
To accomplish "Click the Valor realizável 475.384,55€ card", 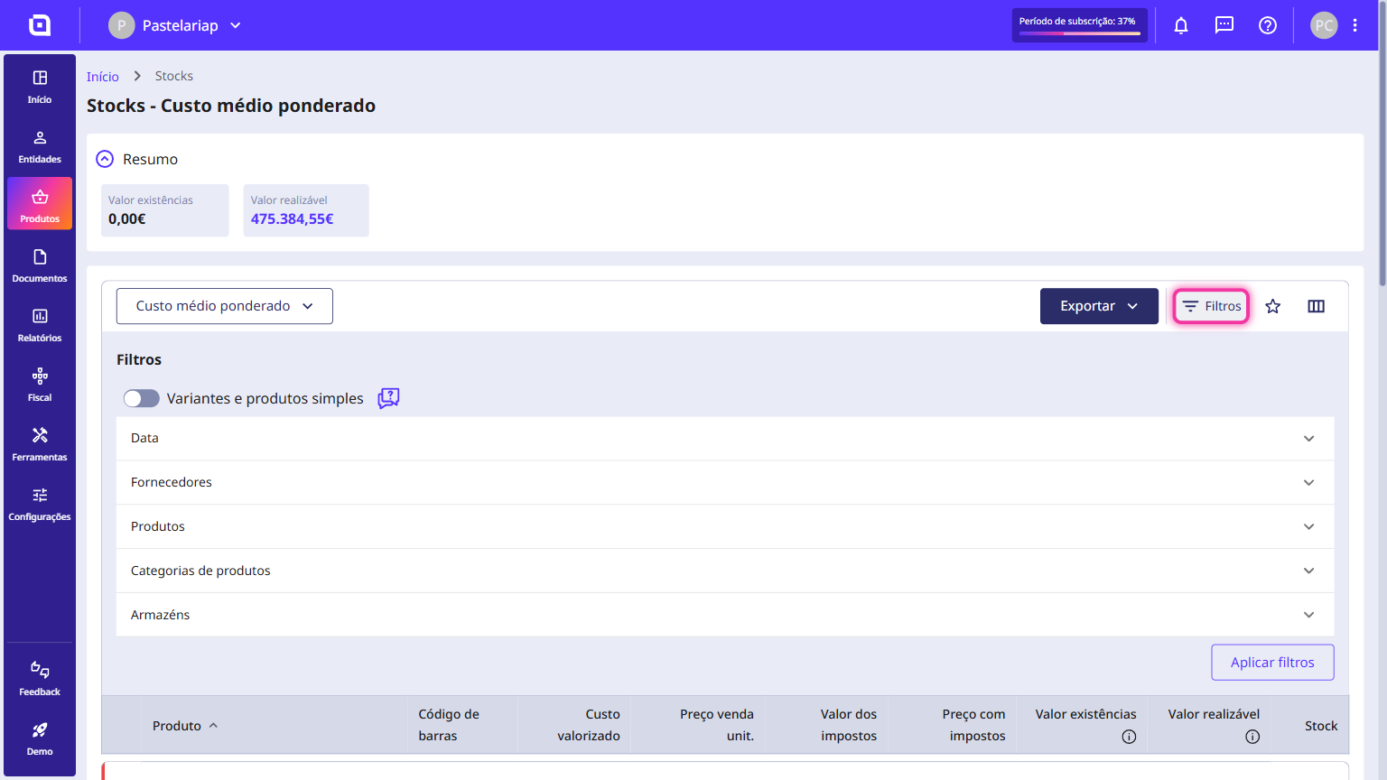I will click(x=306, y=210).
